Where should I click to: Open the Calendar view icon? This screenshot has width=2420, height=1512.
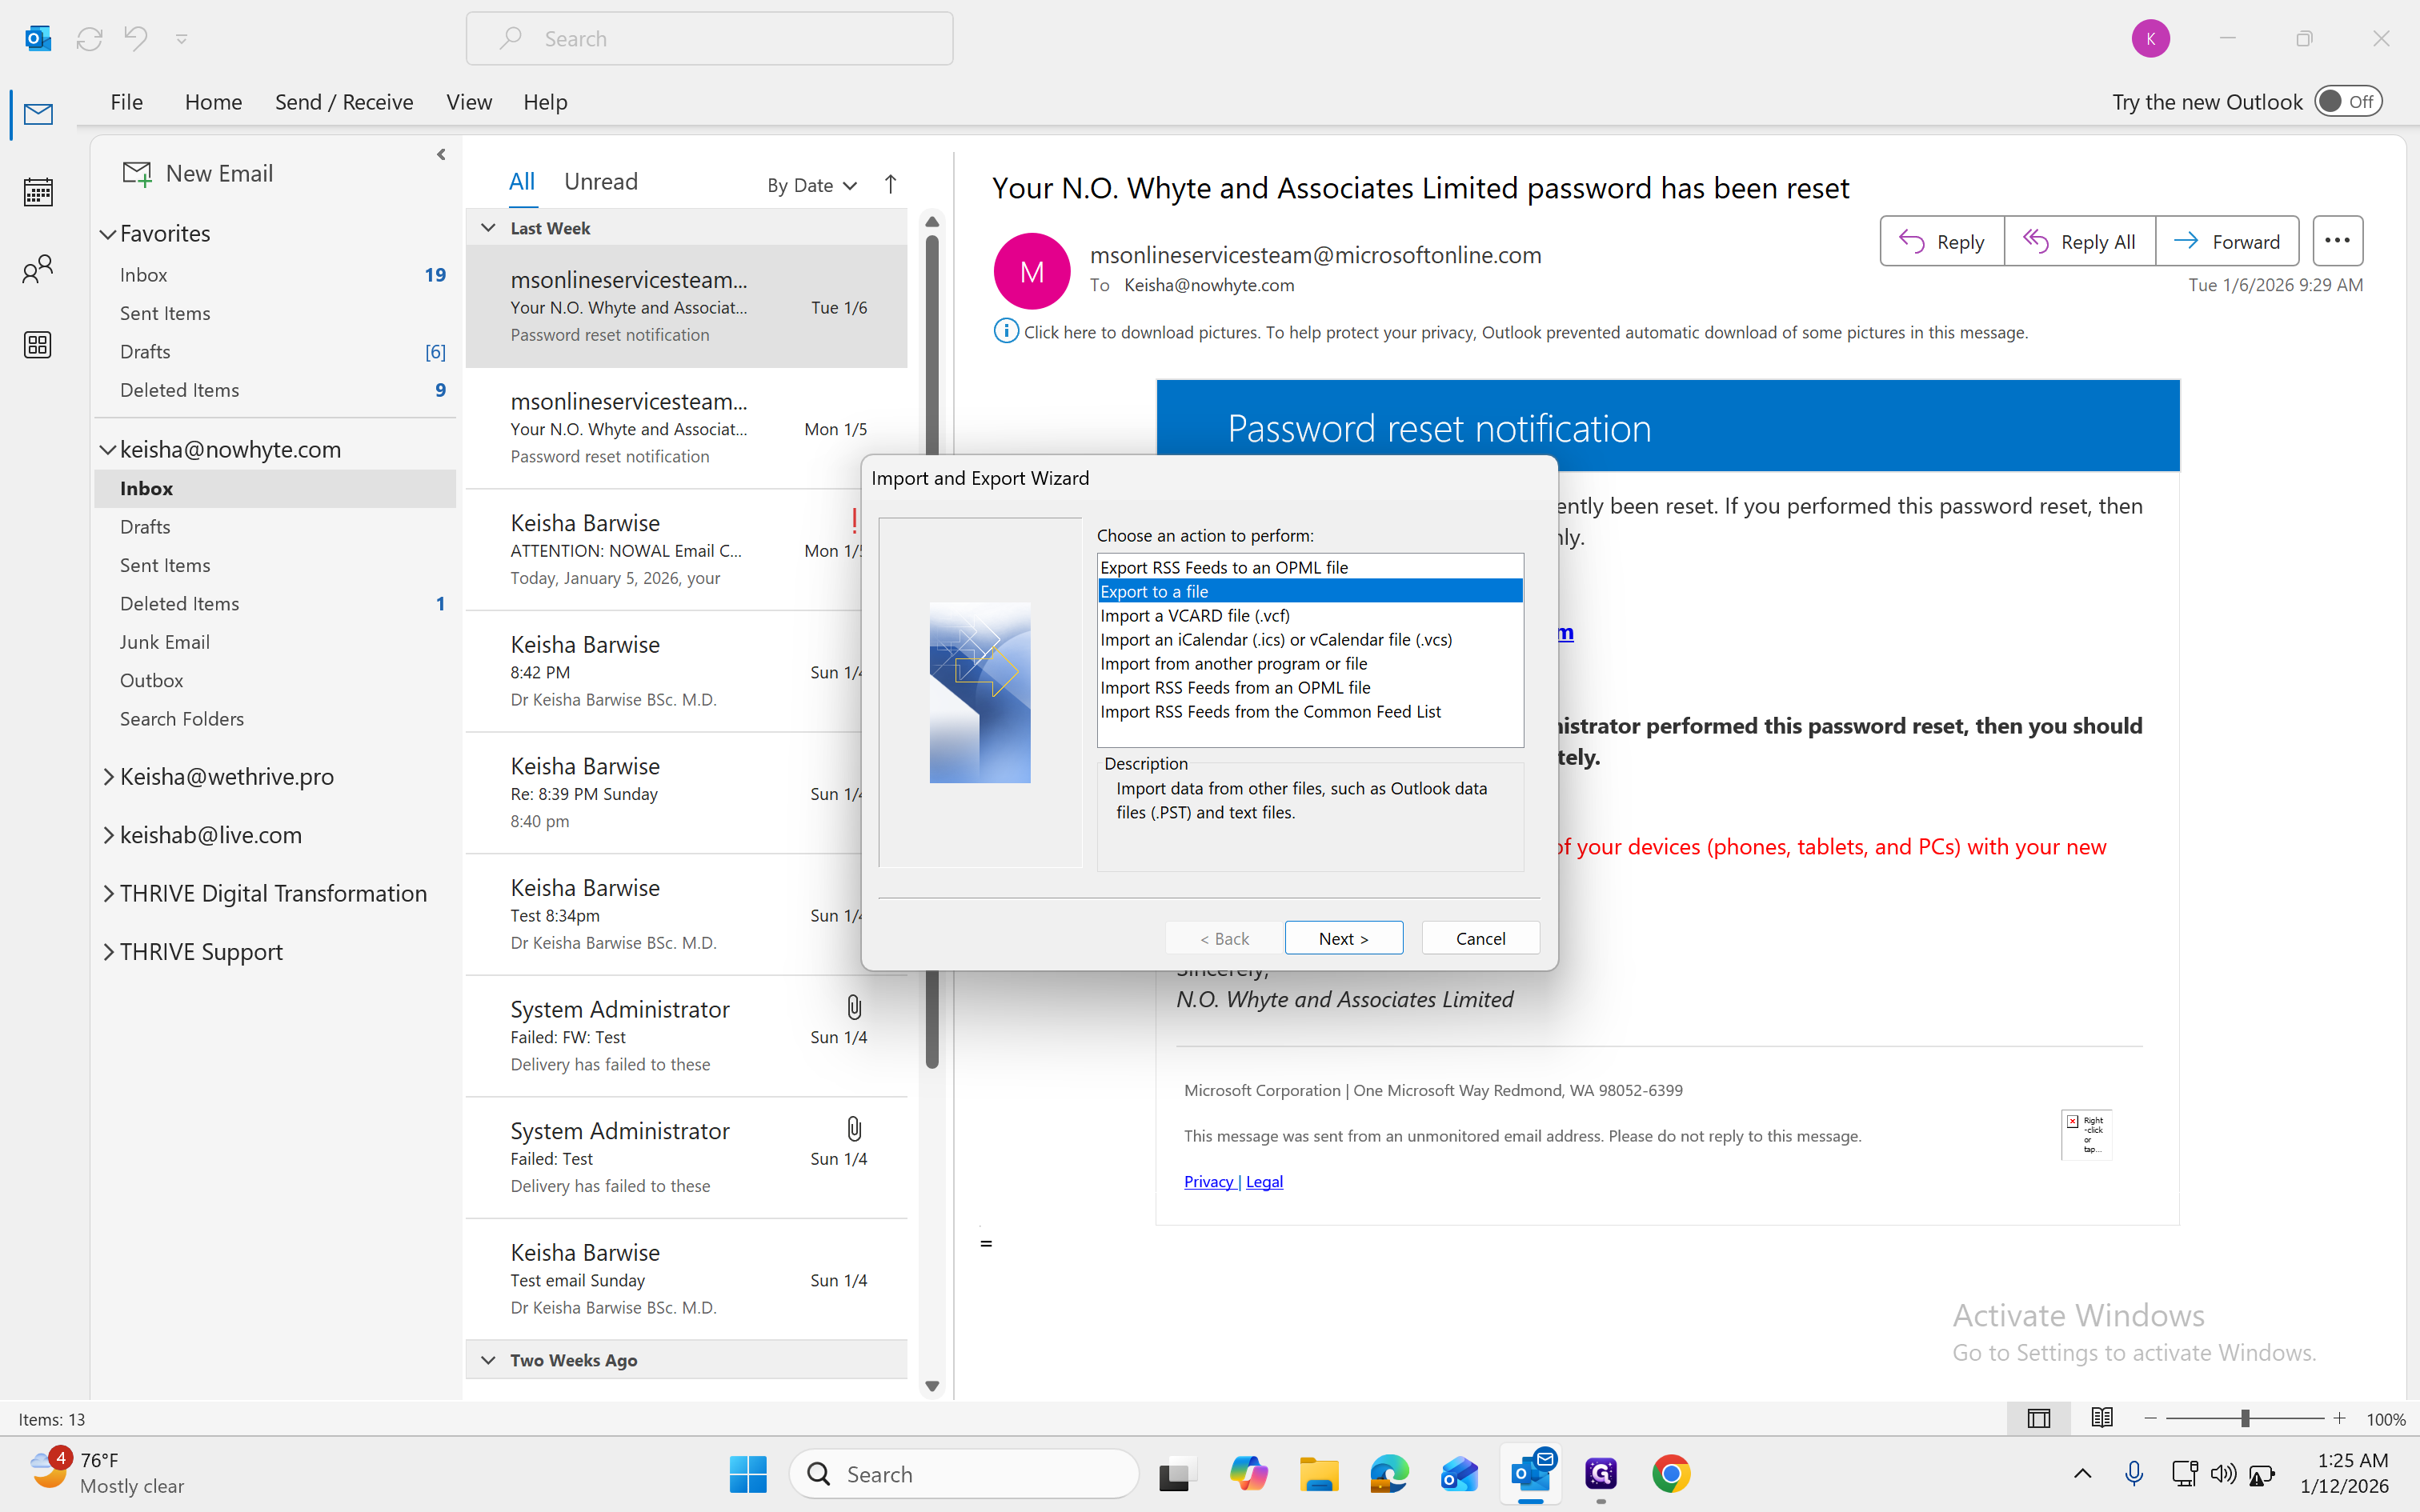[x=38, y=191]
